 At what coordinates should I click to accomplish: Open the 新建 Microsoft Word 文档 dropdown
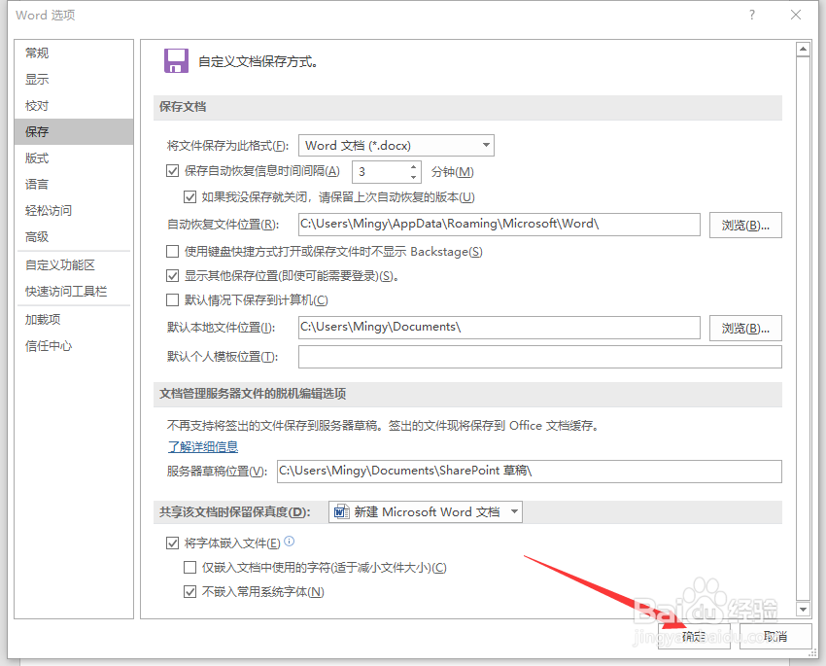[x=426, y=511]
